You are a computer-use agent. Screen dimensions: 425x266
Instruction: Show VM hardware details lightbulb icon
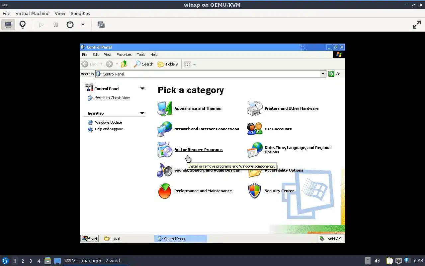23,25
